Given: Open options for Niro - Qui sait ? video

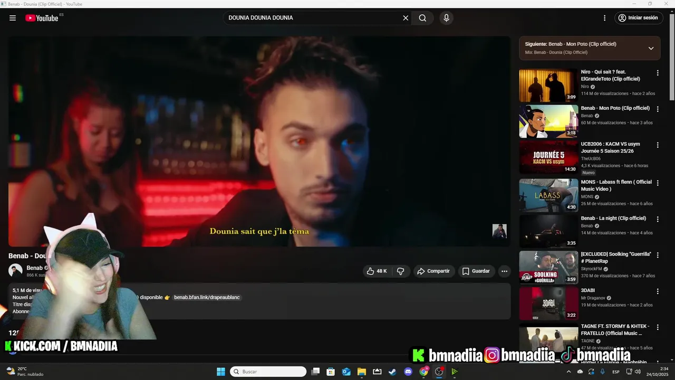Looking at the screenshot, I should pyautogui.click(x=658, y=73).
